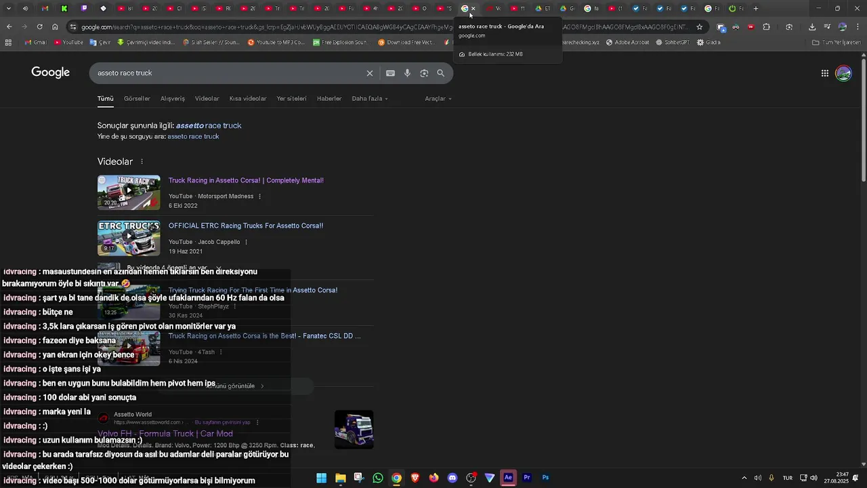This screenshot has width=867, height=488.
Task: Open Discord from the taskbar
Action: [x=452, y=478]
